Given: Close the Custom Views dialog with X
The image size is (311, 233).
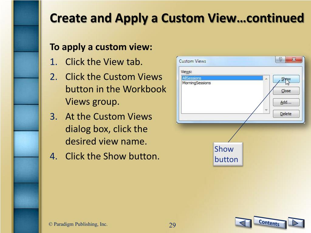Looking at the screenshot, I should pos(294,59).
